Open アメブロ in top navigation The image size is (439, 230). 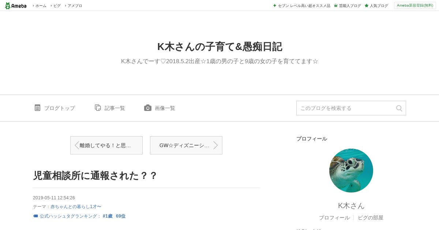[x=75, y=6]
